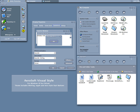The height and width of the screenshot is (112, 140).
Task: Open My Pictures folder icon in start menu
Action: (x=23, y=12)
